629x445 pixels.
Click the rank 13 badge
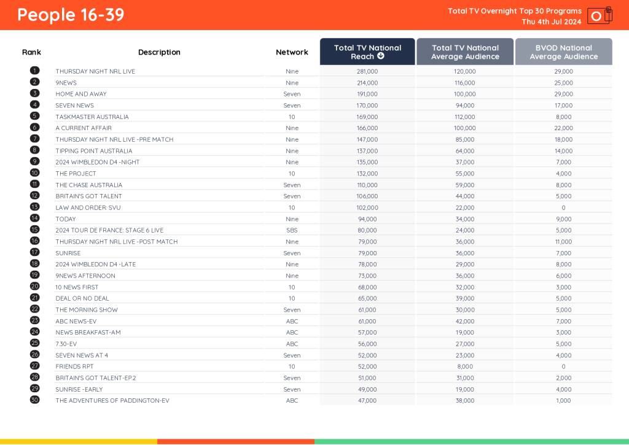pyautogui.click(x=34, y=207)
